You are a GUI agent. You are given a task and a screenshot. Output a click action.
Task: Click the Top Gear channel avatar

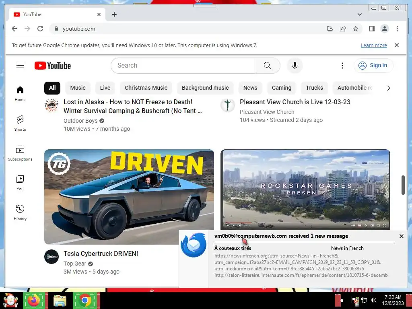coord(51,257)
